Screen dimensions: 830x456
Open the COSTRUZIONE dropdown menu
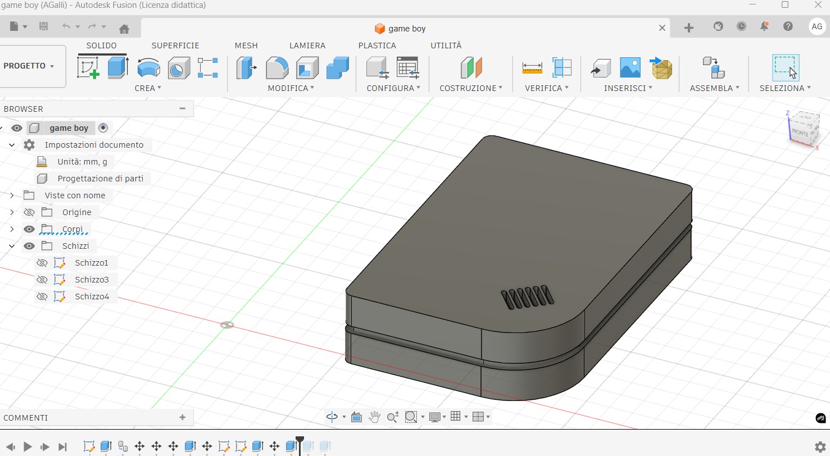470,88
